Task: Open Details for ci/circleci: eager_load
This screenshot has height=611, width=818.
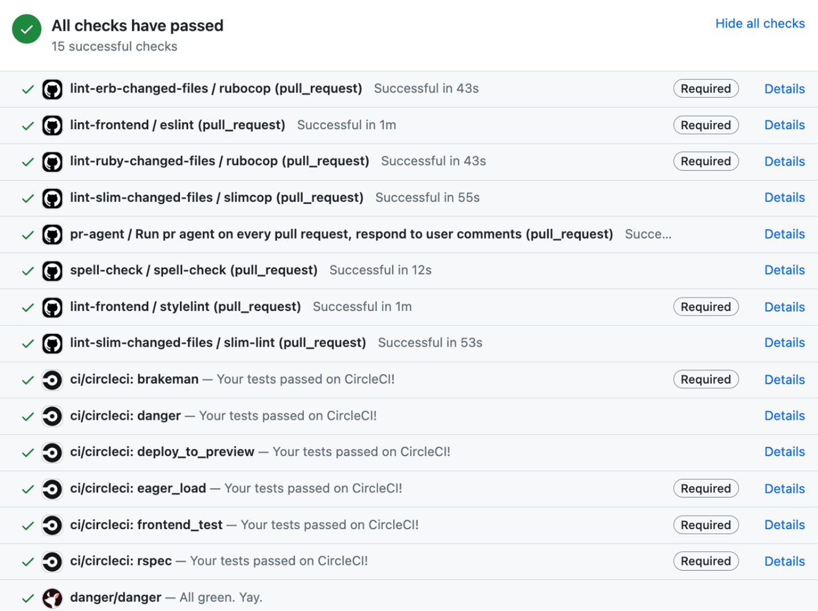Action: (x=784, y=489)
